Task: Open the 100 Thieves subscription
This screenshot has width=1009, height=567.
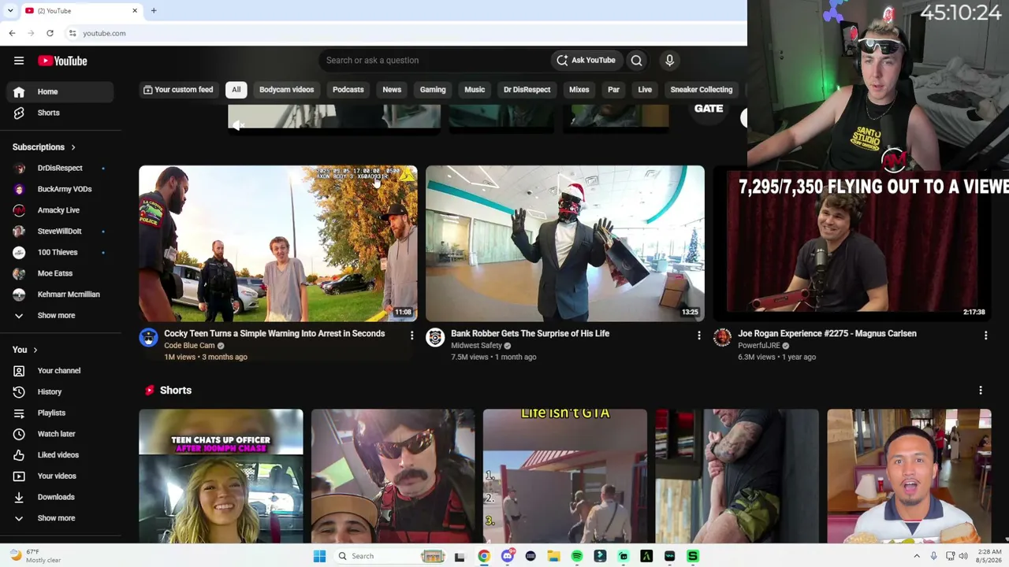Action: 61,252
